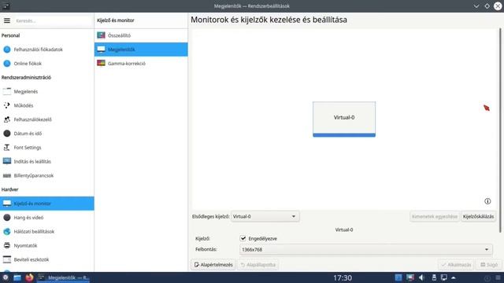The width and height of the screenshot is (504, 283).
Task: Open the Elsődleges kijelző dropdown
Action: coord(265,217)
